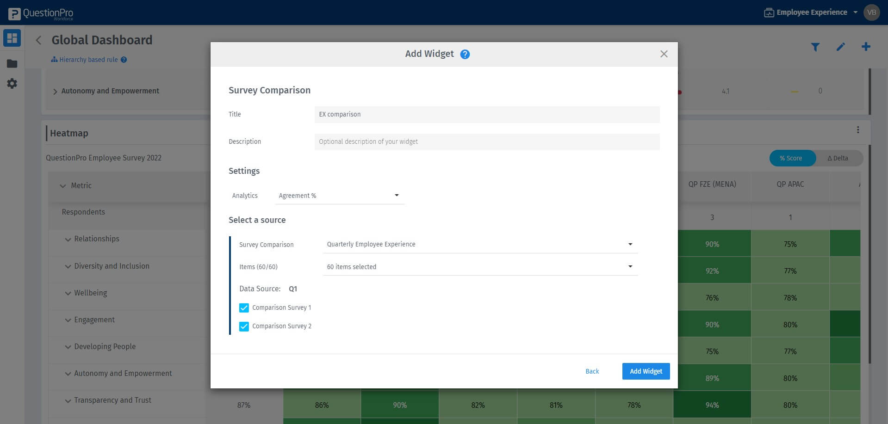Open the Employee Experience menu

(x=811, y=12)
